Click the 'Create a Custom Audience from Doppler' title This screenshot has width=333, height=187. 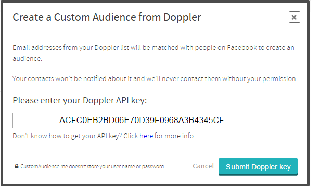pos(107,17)
